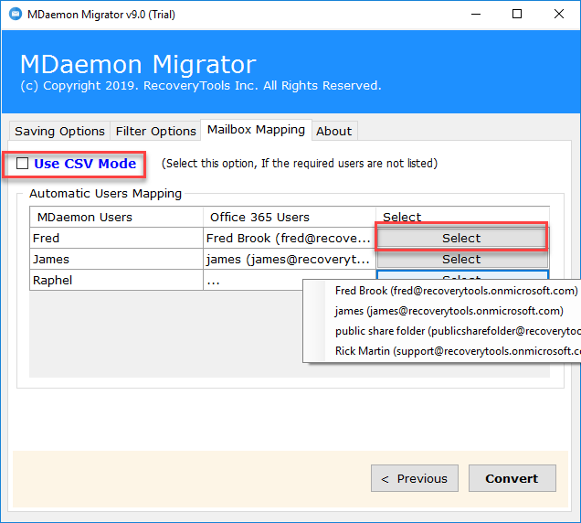Image resolution: width=581 pixels, height=523 pixels.
Task: Click the Select column header
Action: pos(463,217)
